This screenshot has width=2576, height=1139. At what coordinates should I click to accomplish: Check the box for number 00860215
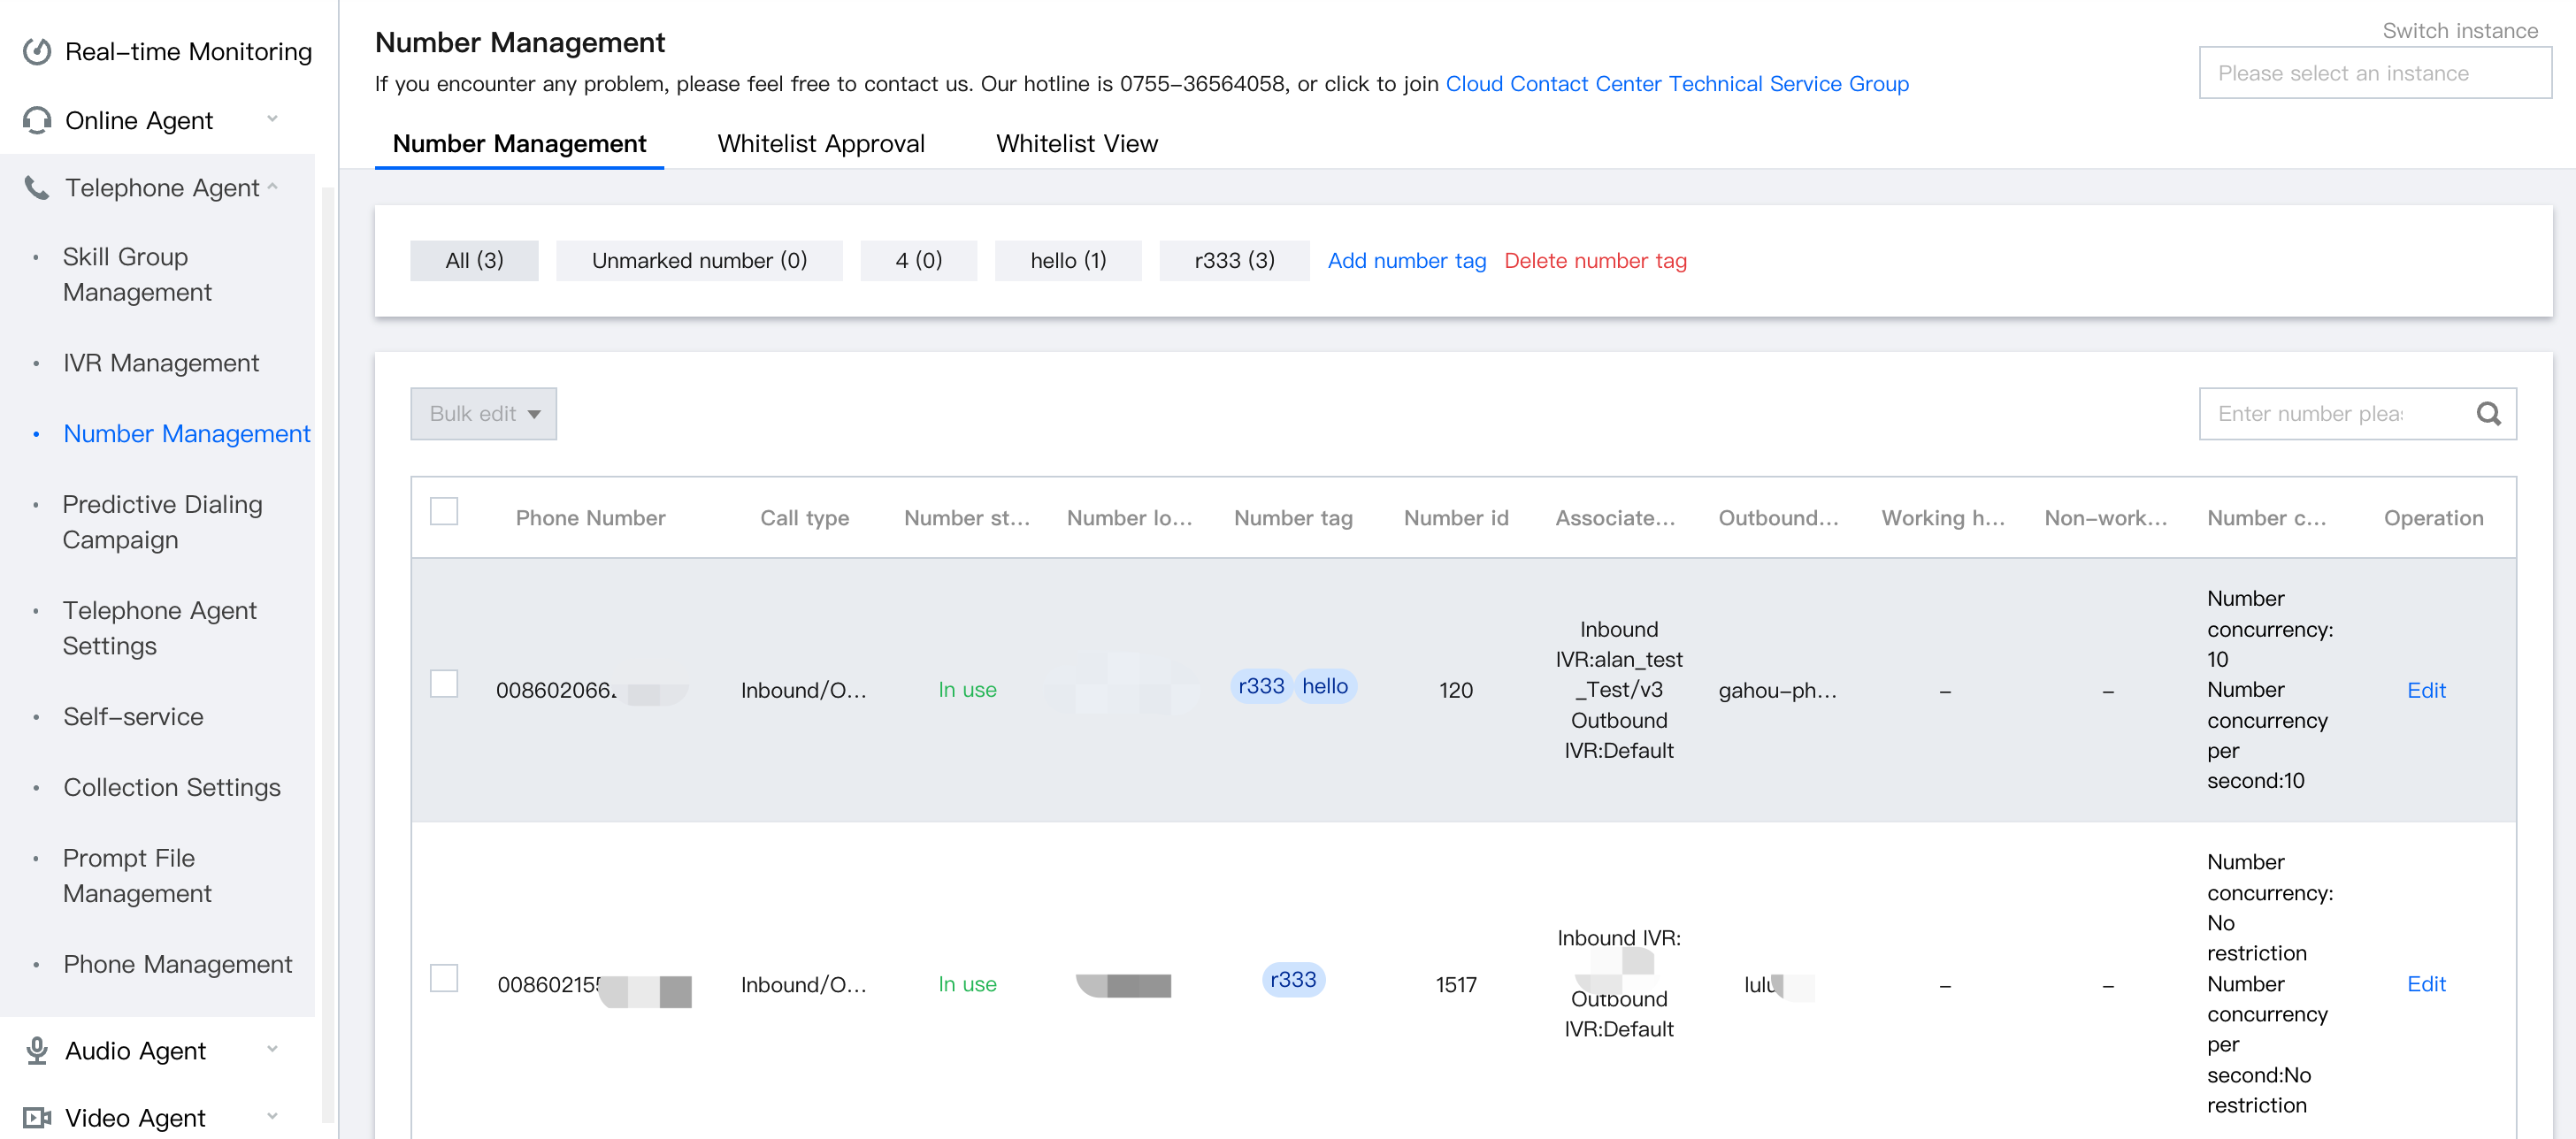coord(444,978)
